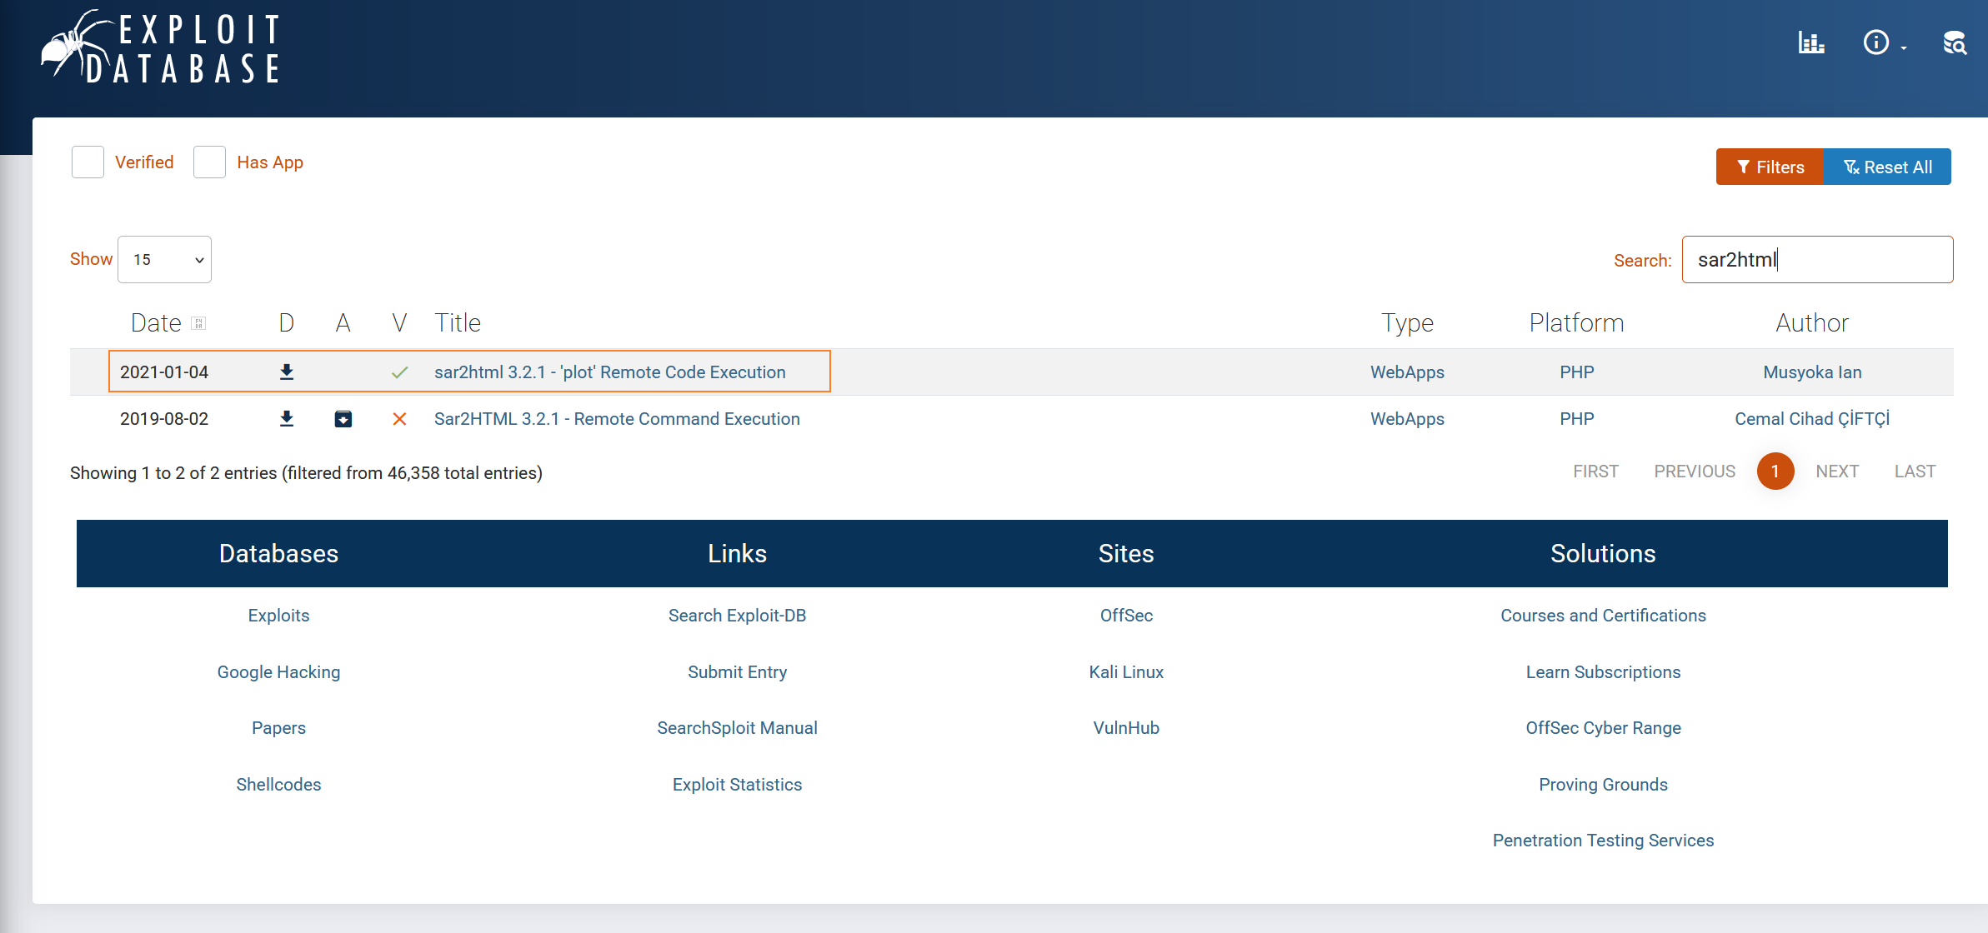
Task: Click the Search input field
Action: point(1817,260)
